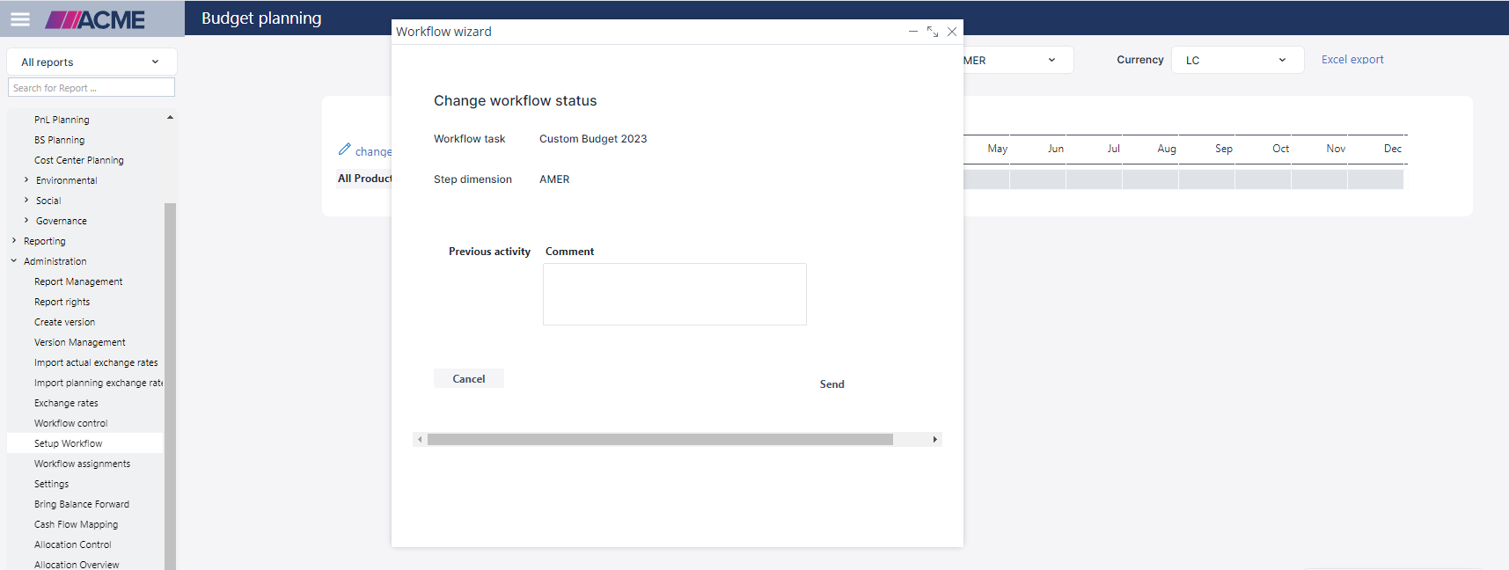
Task: Minimize the Workflow wizard dialog
Action: 913,32
